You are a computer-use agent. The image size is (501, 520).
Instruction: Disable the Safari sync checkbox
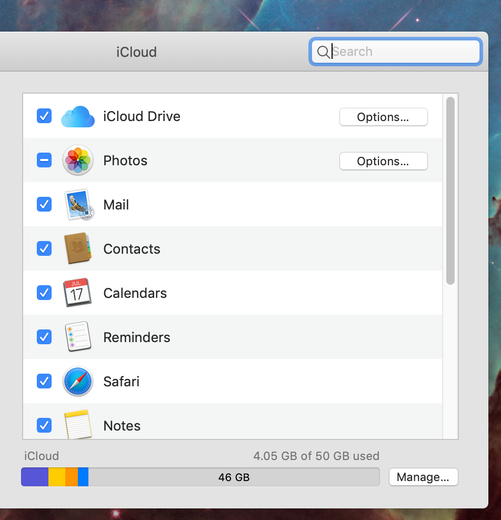click(44, 381)
